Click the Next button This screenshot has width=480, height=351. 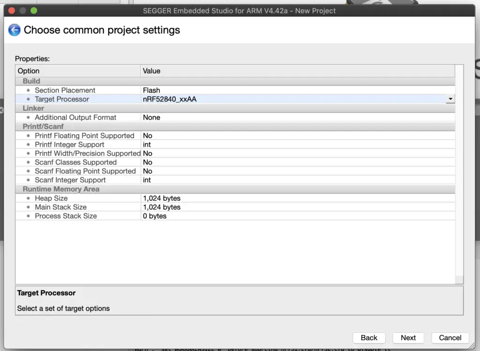[x=408, y=337]
